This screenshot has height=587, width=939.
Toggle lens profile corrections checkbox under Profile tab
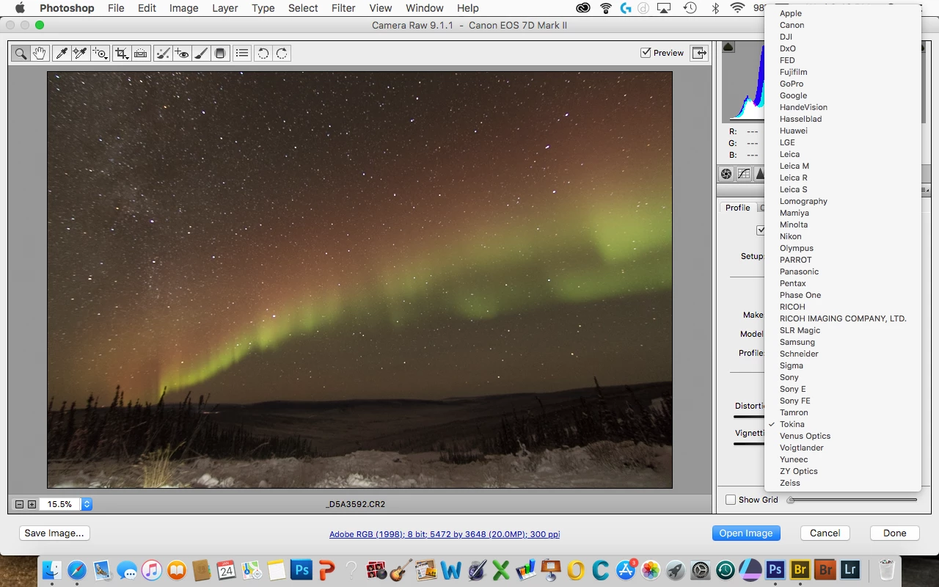pos(761,230)
